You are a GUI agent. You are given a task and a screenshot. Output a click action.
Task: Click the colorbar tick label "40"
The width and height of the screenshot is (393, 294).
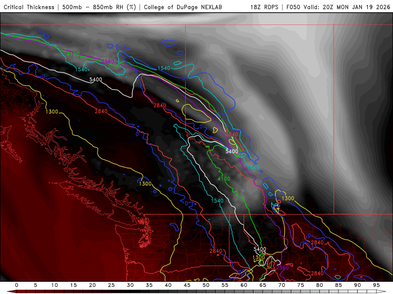click(x=168, y=285)
